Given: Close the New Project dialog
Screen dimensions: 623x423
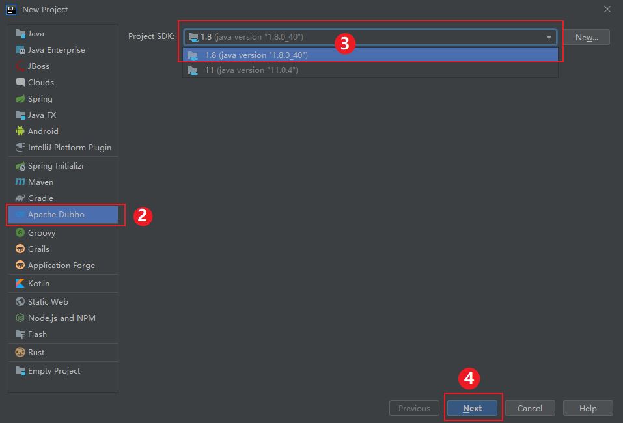Looking at the screenshot, I should coord(607,9).
